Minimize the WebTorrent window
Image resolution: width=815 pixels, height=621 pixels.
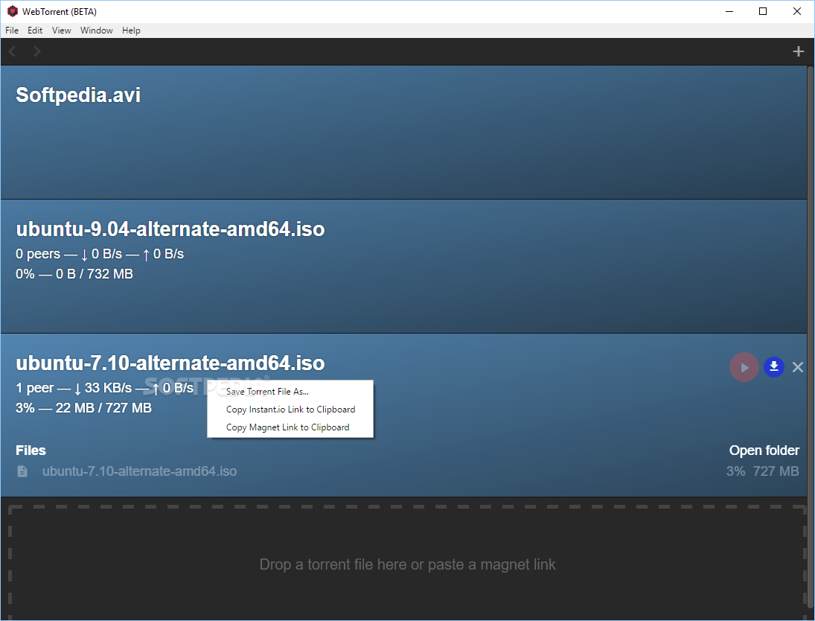(x=729, y=11)
